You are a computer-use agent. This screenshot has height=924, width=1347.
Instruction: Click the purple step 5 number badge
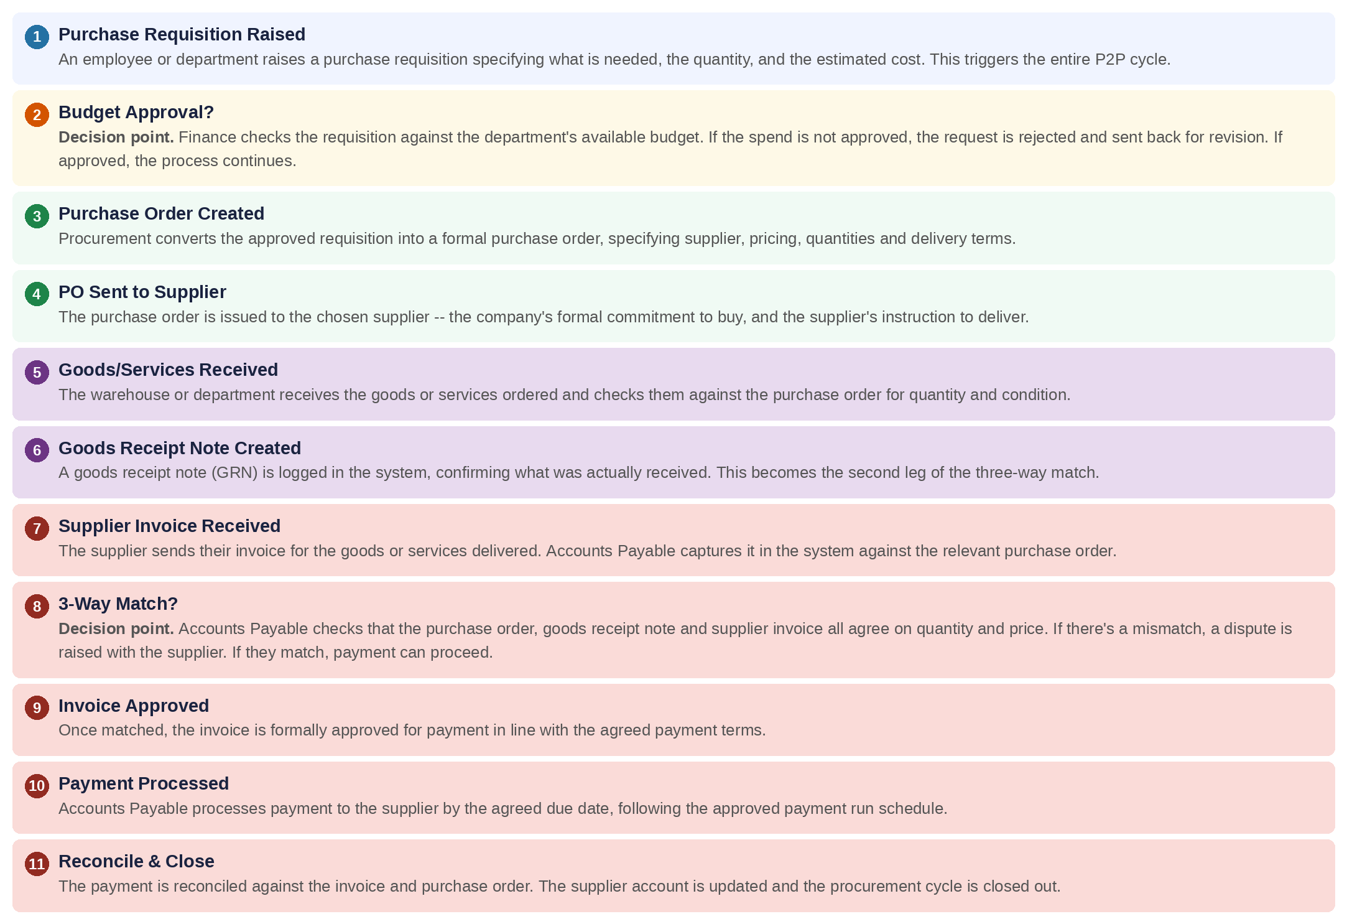pos(37,372)
